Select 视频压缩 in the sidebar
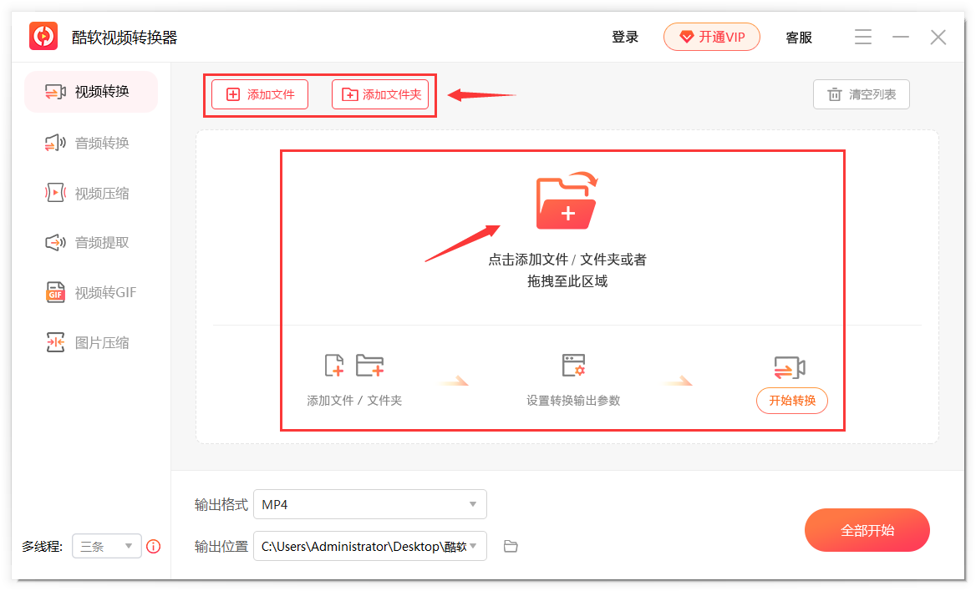Viewport: 976px width, 591px height. point(91,193)
